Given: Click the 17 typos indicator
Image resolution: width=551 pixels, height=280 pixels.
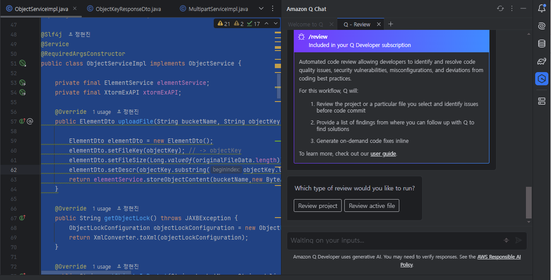Looking at the screenshot, I should click(x=253, y=23).
